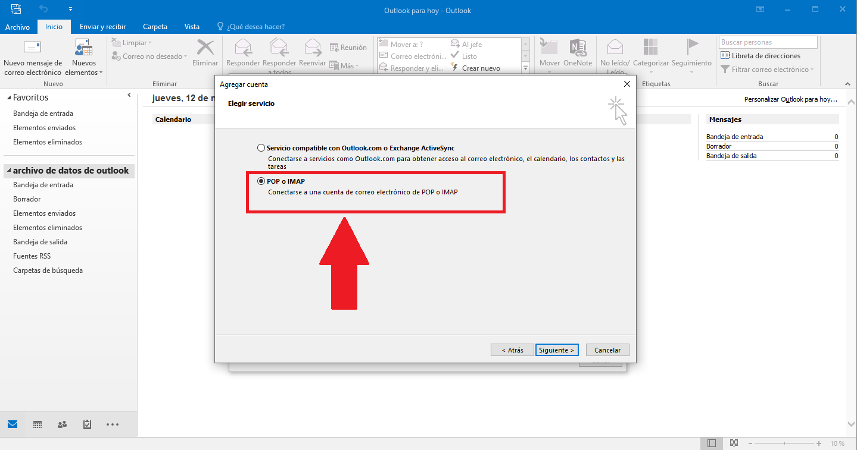
Task: Click the Seguimiento flag icon
Action: coord(692,47)
